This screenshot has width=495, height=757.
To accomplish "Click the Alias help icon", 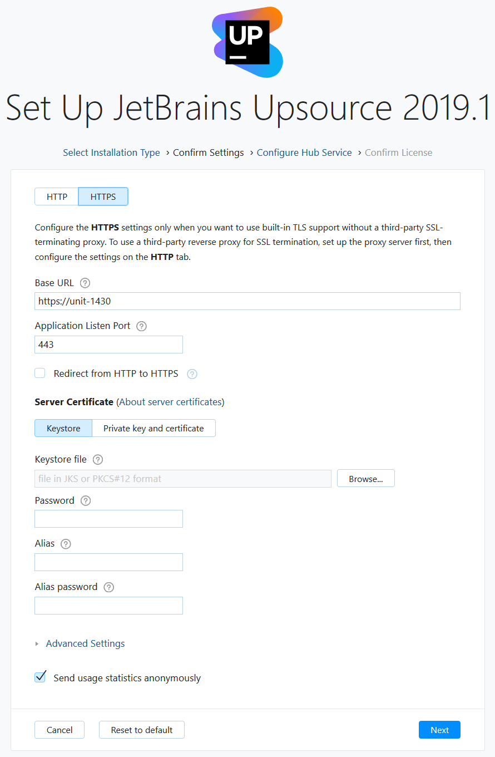I will (66, 544).
